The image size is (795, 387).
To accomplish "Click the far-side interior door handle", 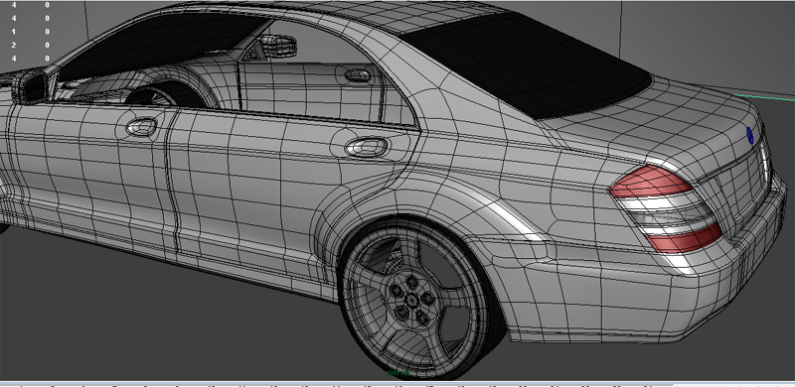I will coord(358,75).
